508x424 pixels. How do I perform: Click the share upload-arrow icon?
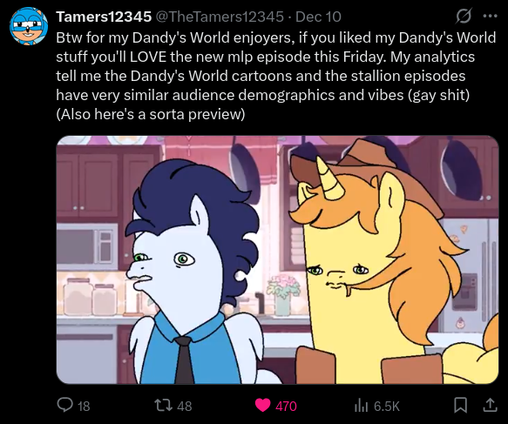click(491, 405)
